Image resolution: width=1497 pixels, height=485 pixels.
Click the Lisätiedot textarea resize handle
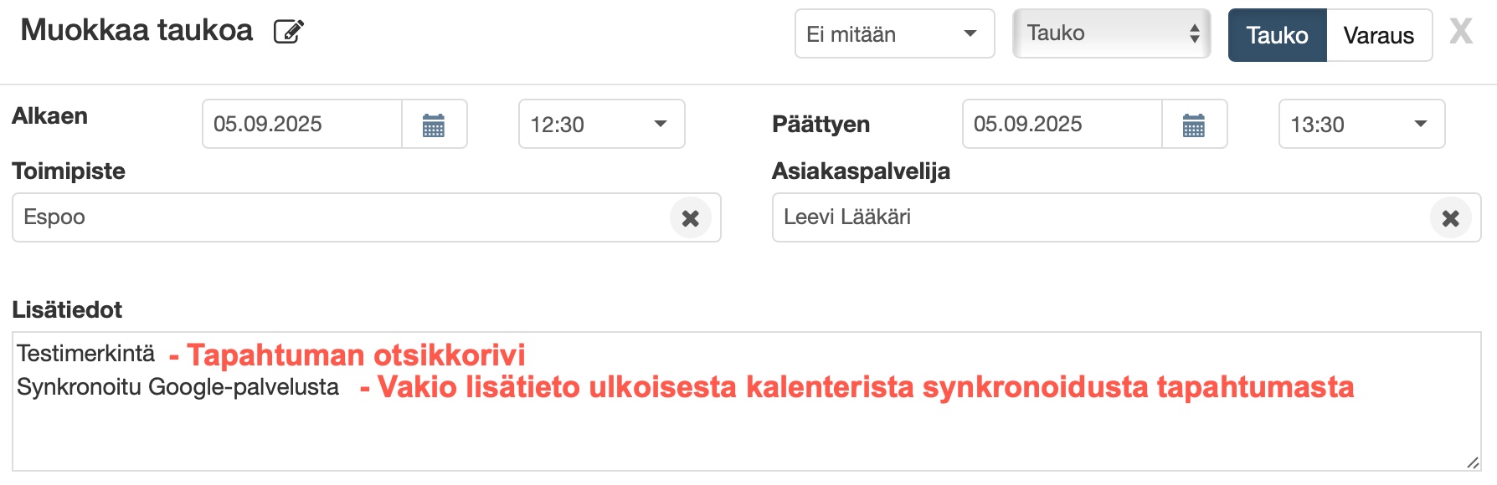(1473, 462)
